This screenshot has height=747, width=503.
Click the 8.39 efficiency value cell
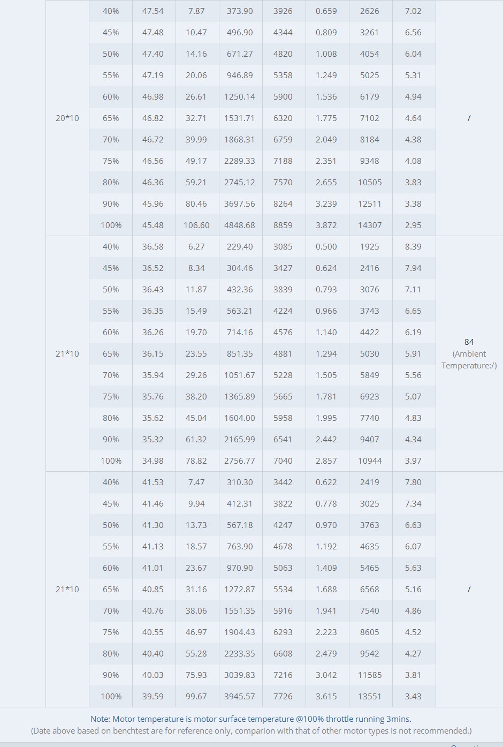pos(413,246)
